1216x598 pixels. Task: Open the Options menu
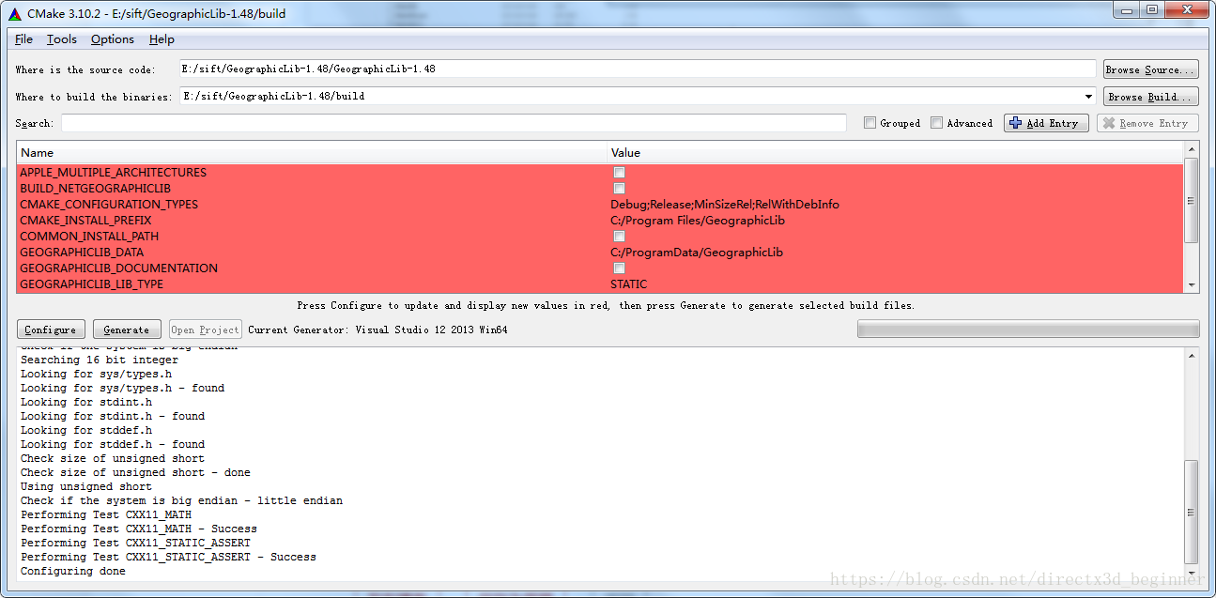click(113, 39)
